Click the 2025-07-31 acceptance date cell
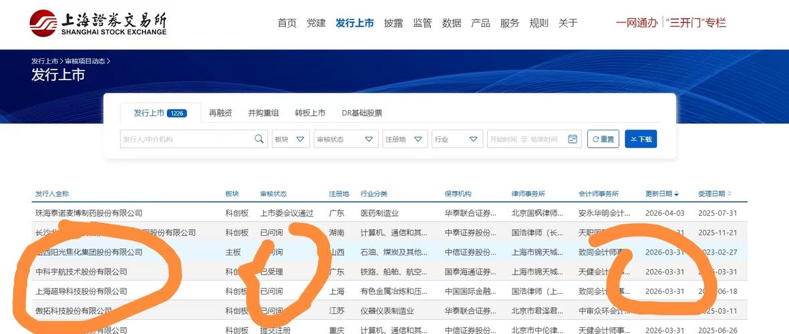The width and height of the screenshot is (789, 334). (718, 213)
